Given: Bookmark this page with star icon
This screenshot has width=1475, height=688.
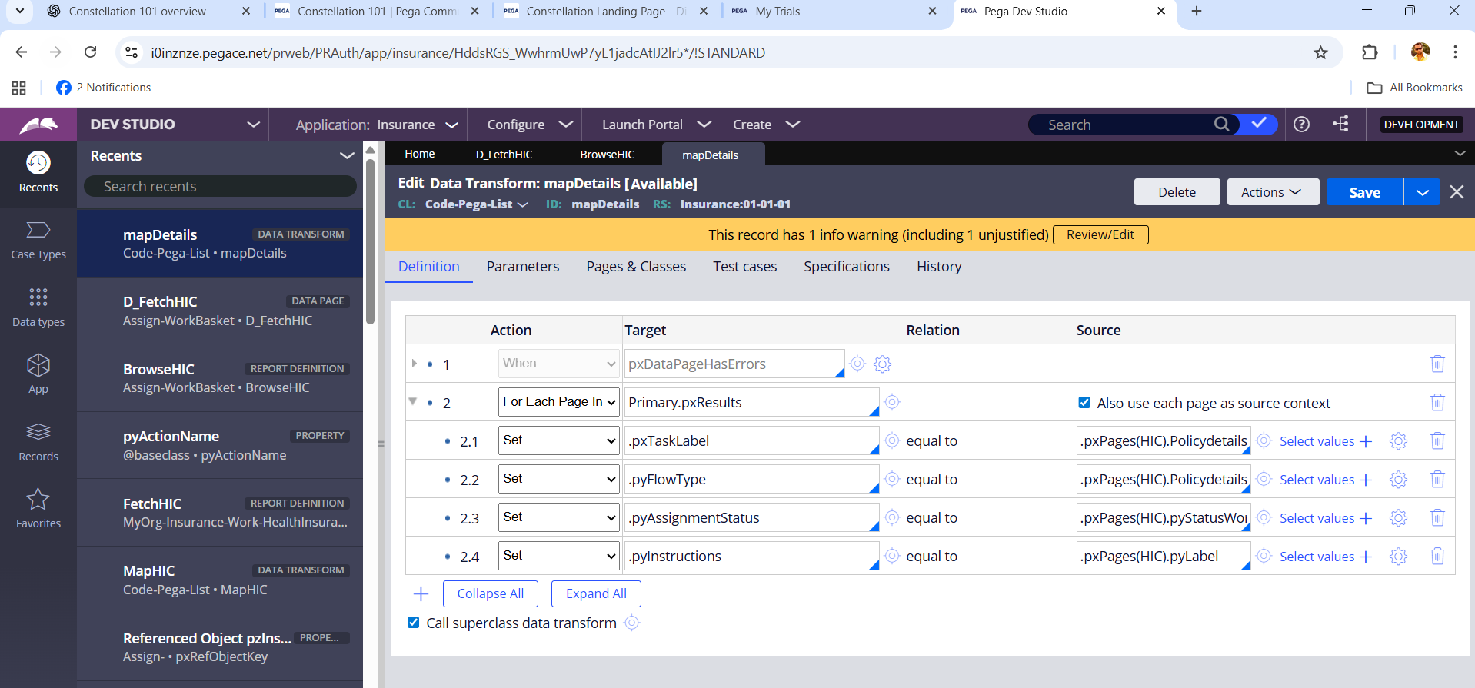Looking at the screenshot, I should 1320,52.
